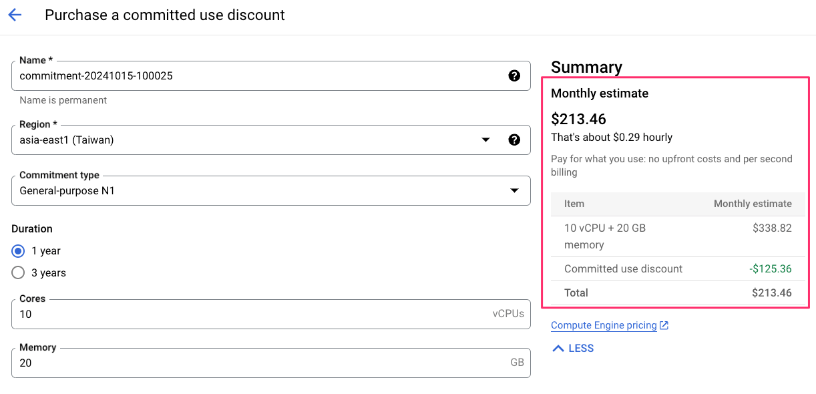Click the back arrow to leave page
This screenshot has height=394, width=816.
click(x=15, y=15)
